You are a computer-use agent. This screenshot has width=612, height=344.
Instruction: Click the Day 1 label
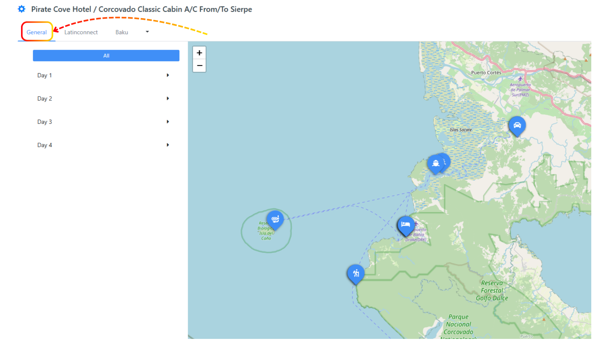click(x=44, y=75)
